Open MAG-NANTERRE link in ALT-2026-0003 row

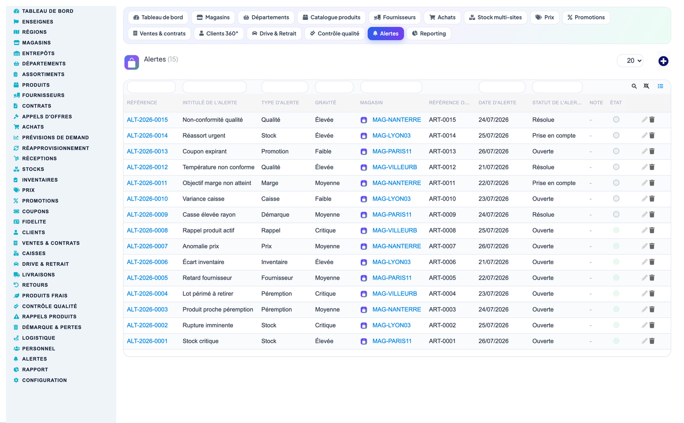pos(397,309)
